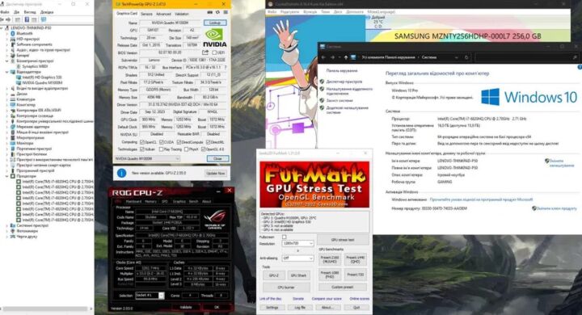Click the Compare your score link in FurMark
The image size is (582, 315).
[327, 299]
